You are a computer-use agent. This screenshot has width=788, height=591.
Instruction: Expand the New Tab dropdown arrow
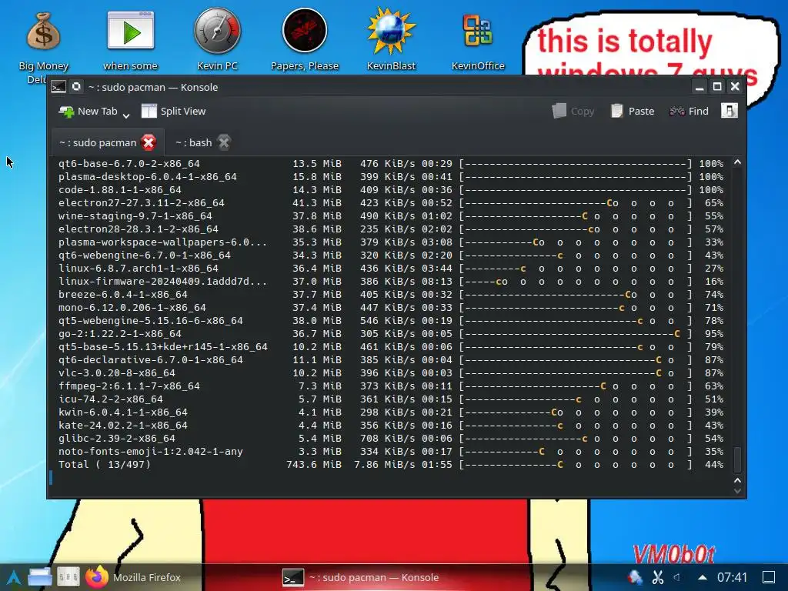(126, 115)
